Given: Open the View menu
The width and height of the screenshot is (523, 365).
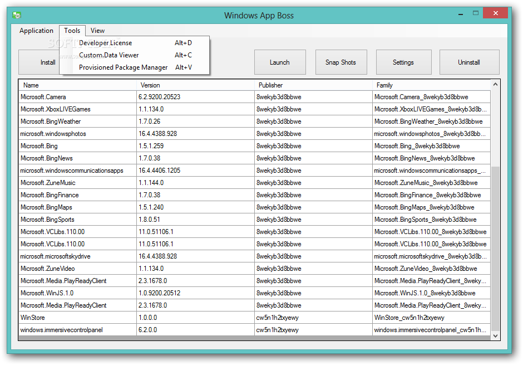Looking at the screenshot, I should (97, 31).
